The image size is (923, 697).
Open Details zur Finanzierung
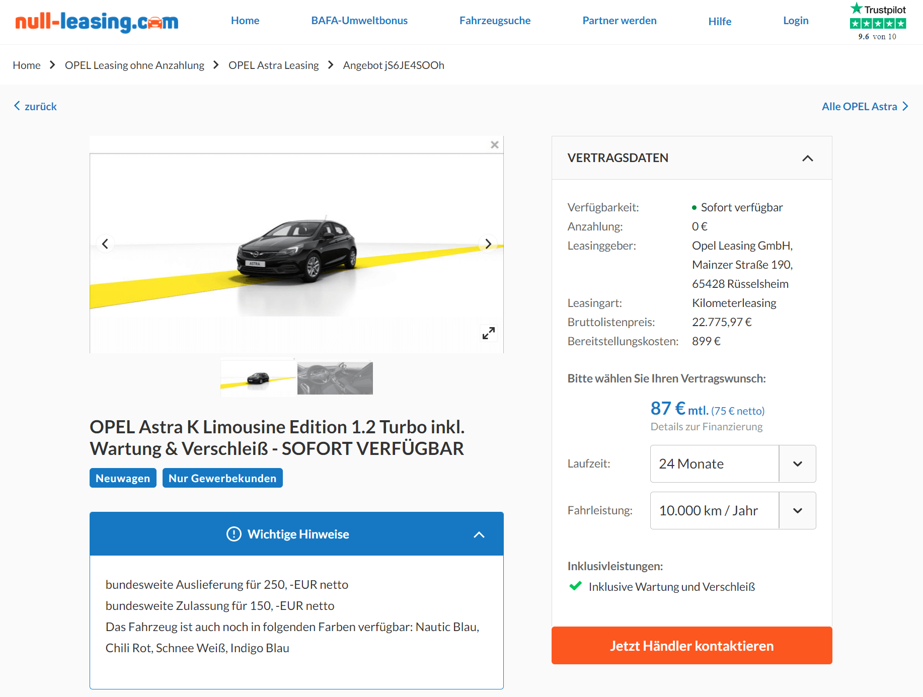tap(707, 427)
